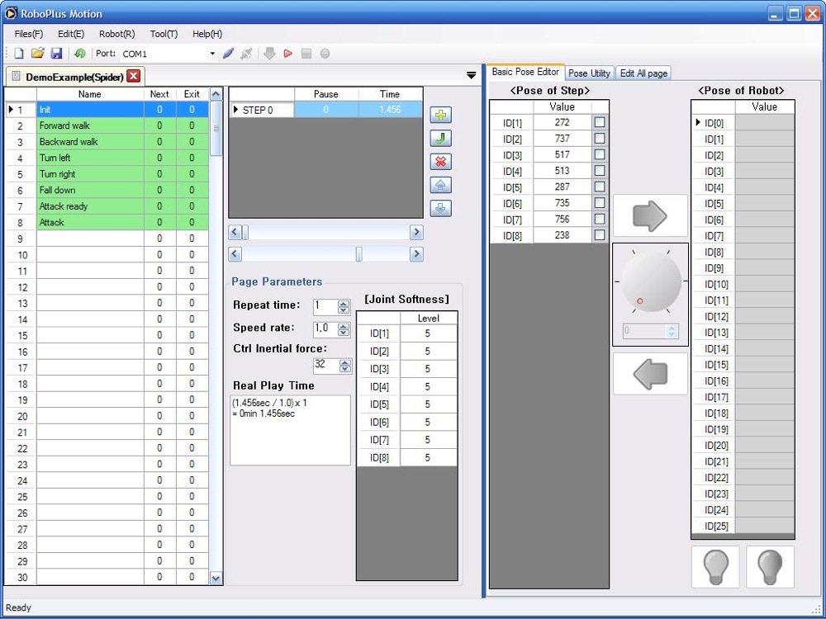This screenshot has width=826, height=619.
Task: Close the DemoExample(Spider) tab
Action: coord(134,76)
